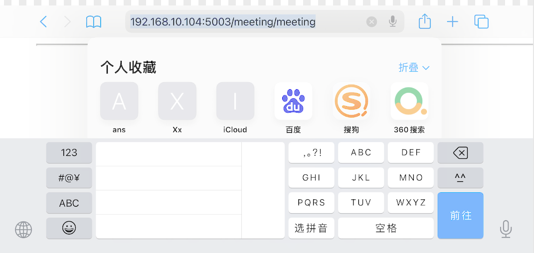Show all tabs overview icon
The image size is (534, 253).
point(481,22)
